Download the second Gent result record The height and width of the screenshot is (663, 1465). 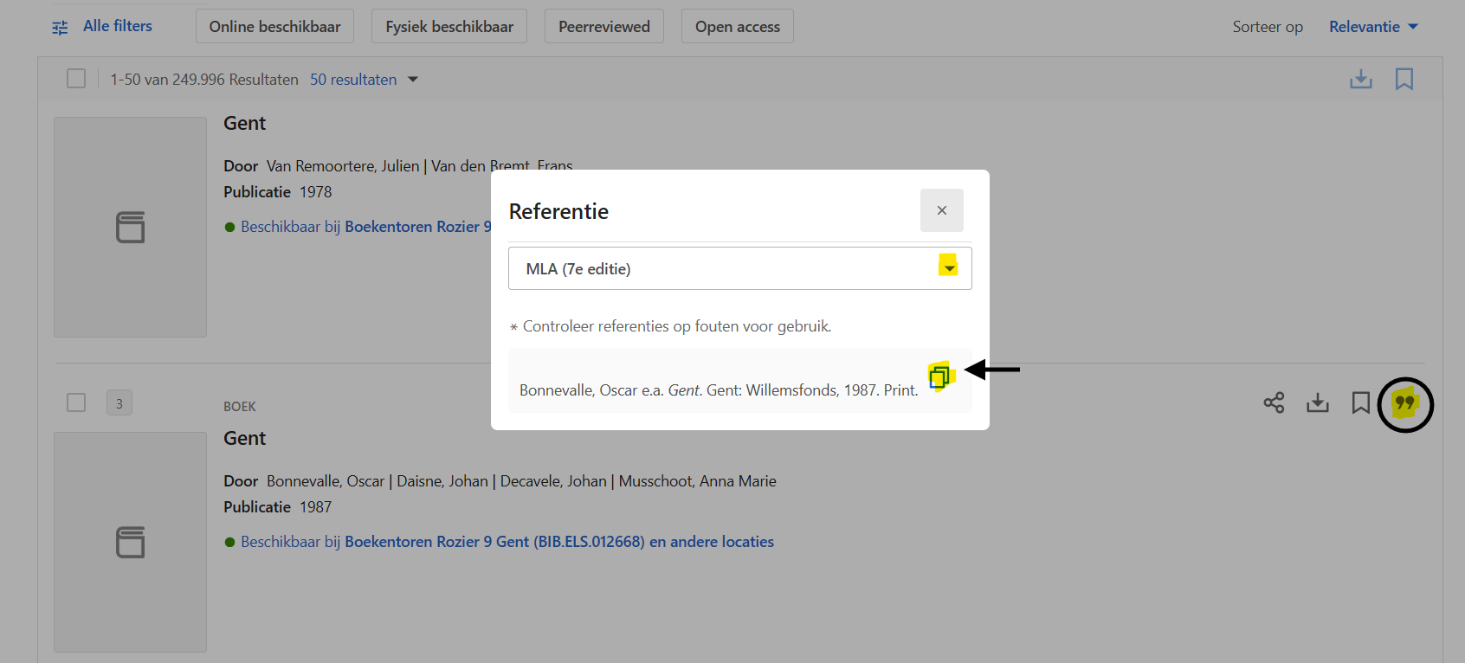pos(1317,403)
